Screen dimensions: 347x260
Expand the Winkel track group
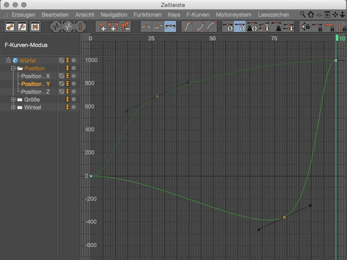click(x=13, y=107)
